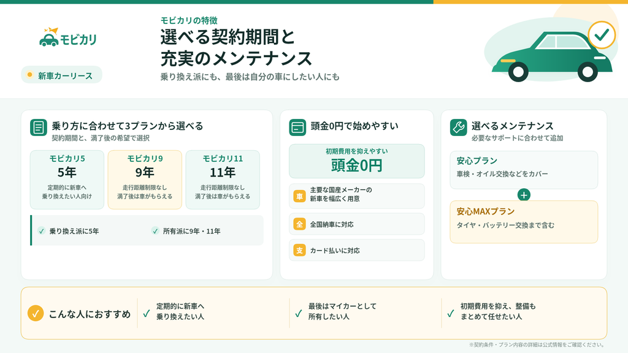Click the モビカリの特徴 label
Image resolution: width=628 pixels, height=353 pixels.
(x=189, y=20)
